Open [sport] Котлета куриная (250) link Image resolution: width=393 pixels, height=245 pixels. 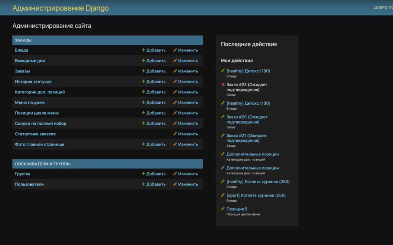click(256, 195)
